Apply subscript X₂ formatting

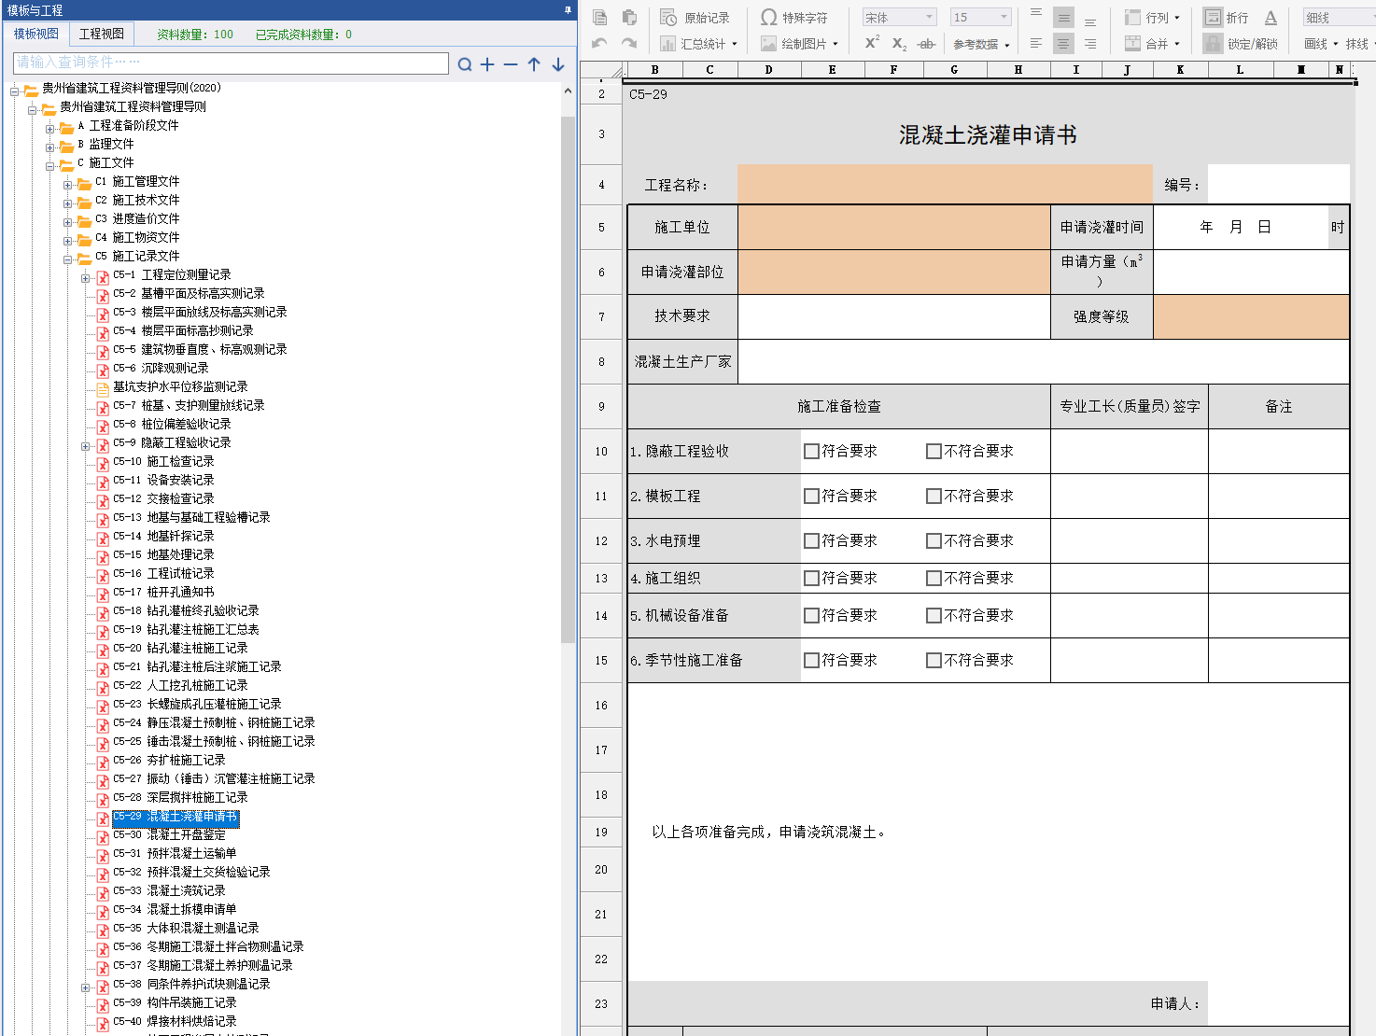click(899, 44)
